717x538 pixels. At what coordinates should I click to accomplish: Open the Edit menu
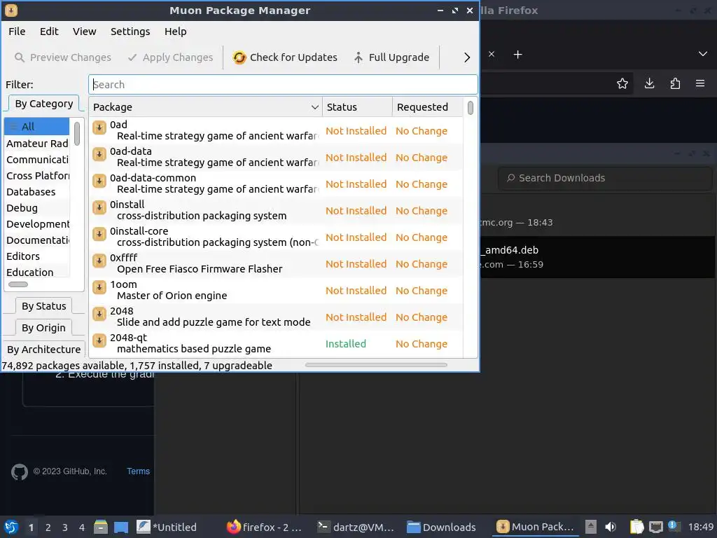coord(49,32)
